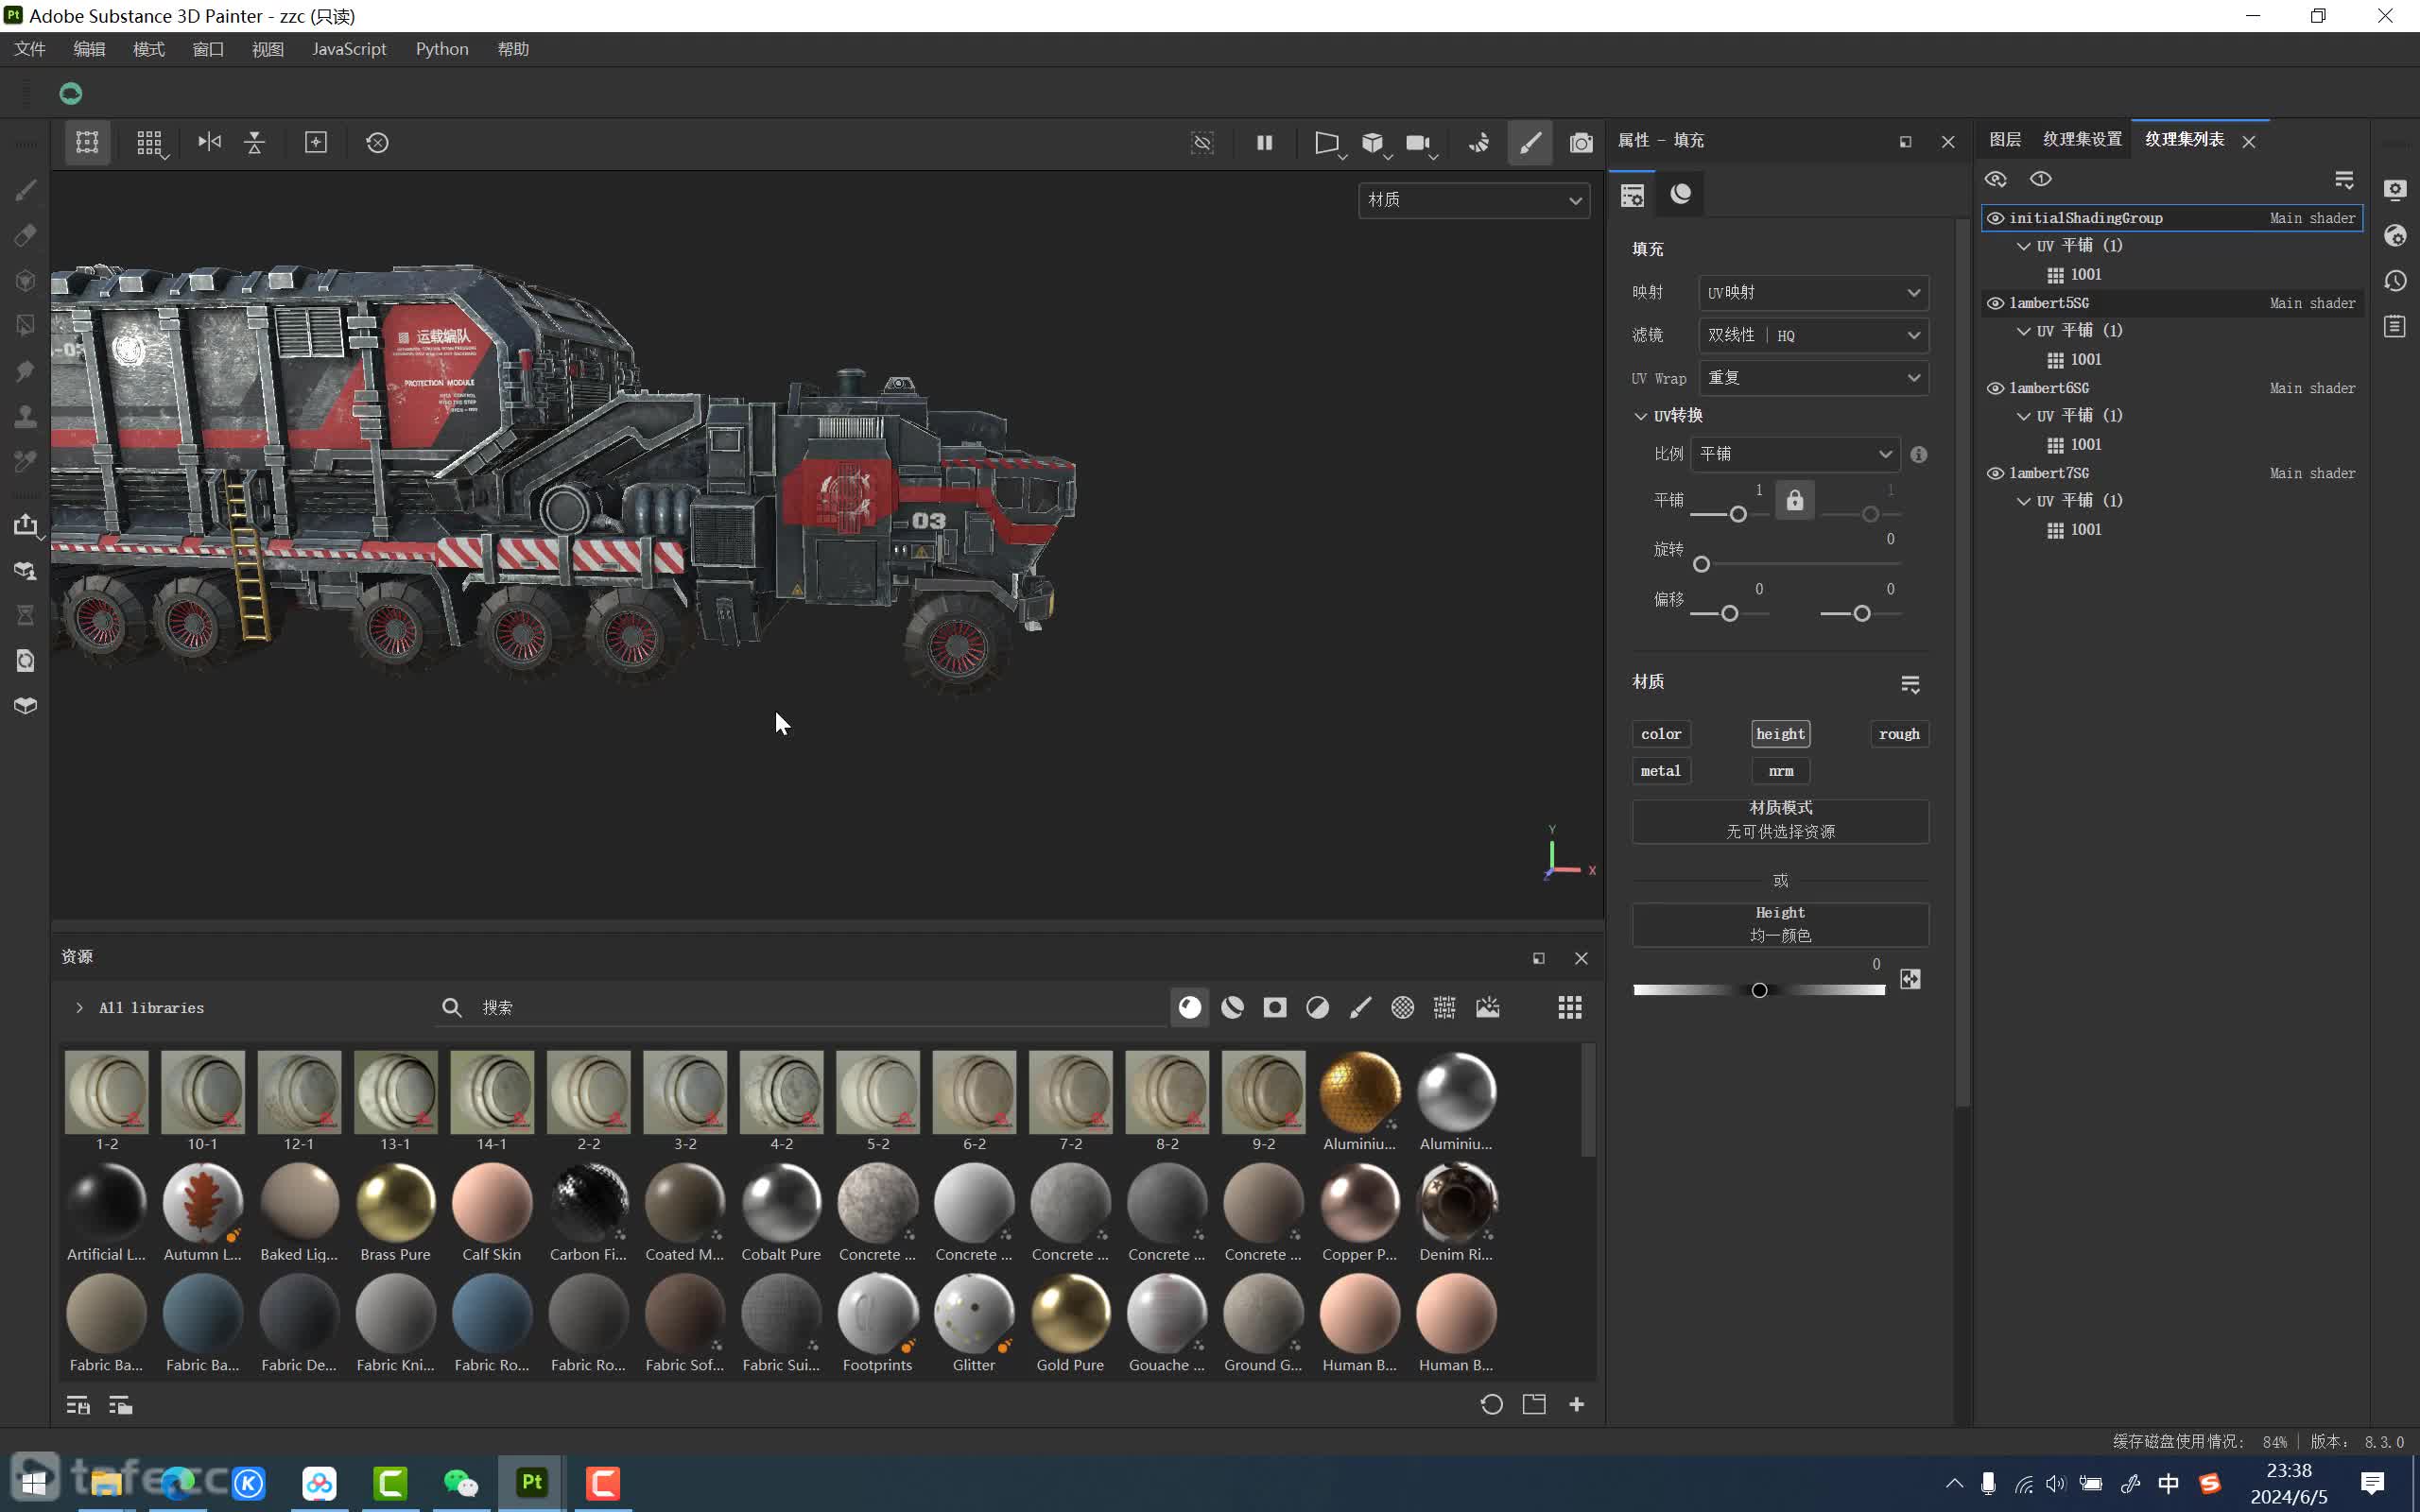Viewport: 2420px width, 1512px height.
Task: Open the 映射 UV映射 dropdown
Action: (x=1814, y=293)
